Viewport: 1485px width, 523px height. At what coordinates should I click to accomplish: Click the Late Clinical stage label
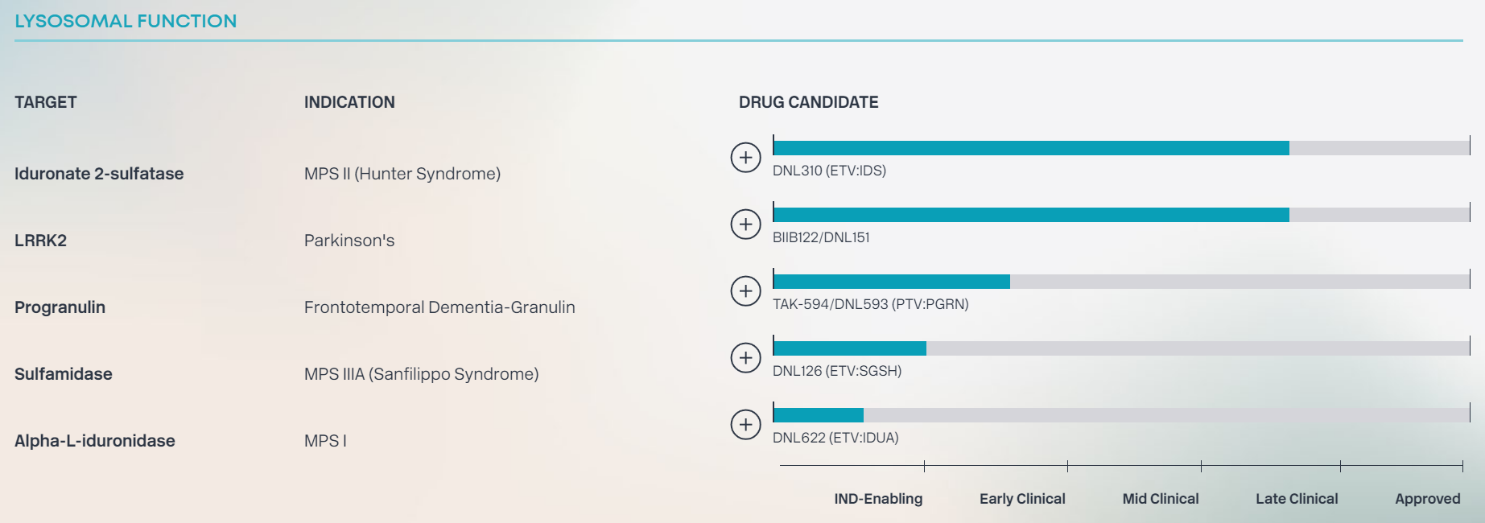pyautogui.click(x=1297, y=499)
